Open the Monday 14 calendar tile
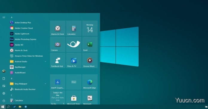 90,28
